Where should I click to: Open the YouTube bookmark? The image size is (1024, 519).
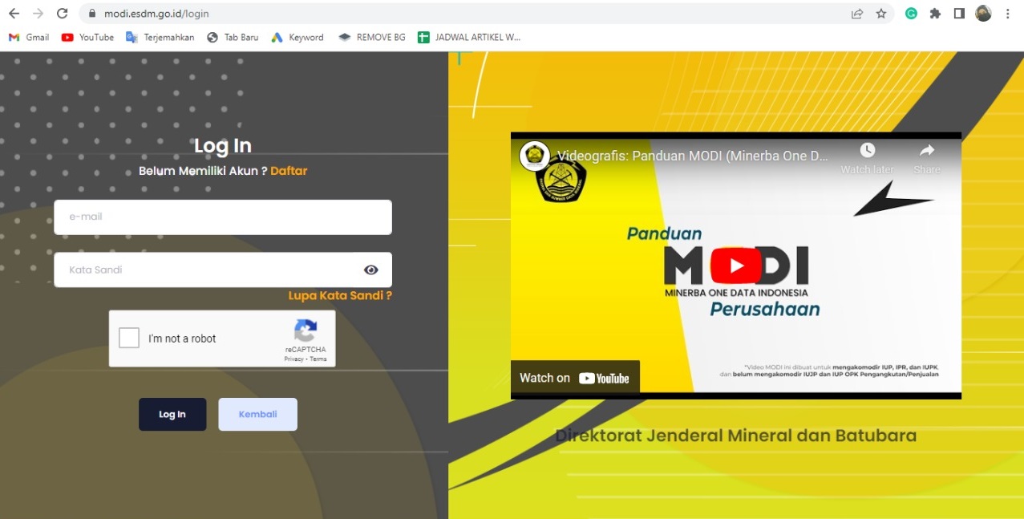(x=87, y=37)
